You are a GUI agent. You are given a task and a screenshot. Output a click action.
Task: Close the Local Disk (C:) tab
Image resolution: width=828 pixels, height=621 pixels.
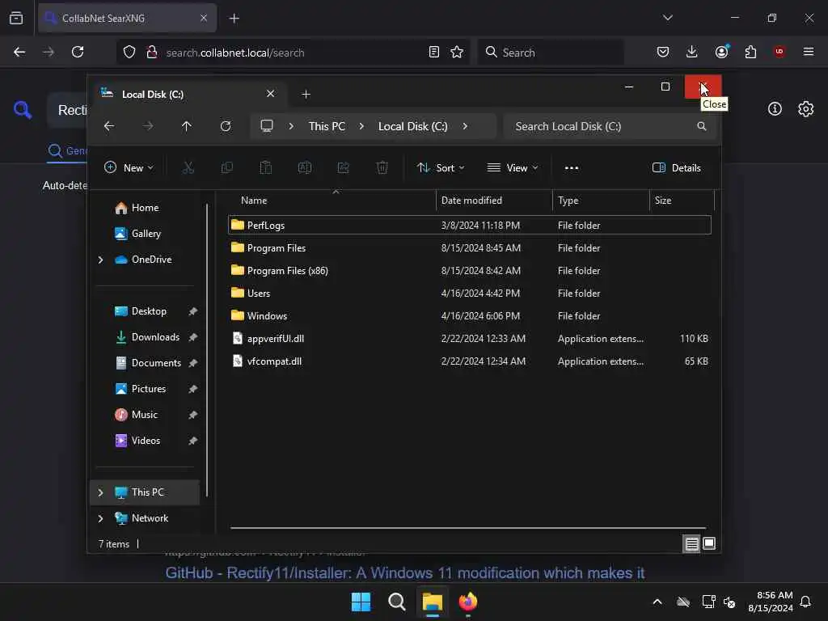coord(270,94)
